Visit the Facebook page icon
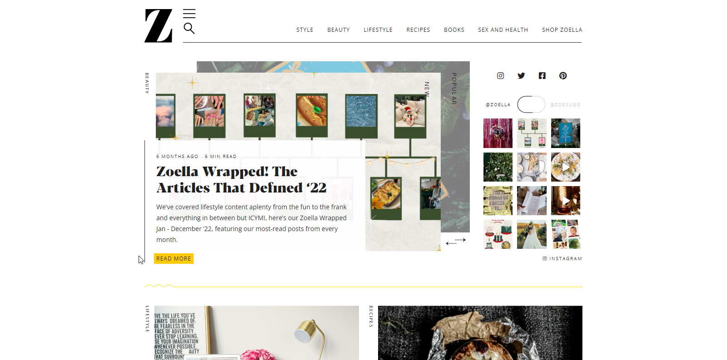727x360 pixels. (x=542, y=76)
